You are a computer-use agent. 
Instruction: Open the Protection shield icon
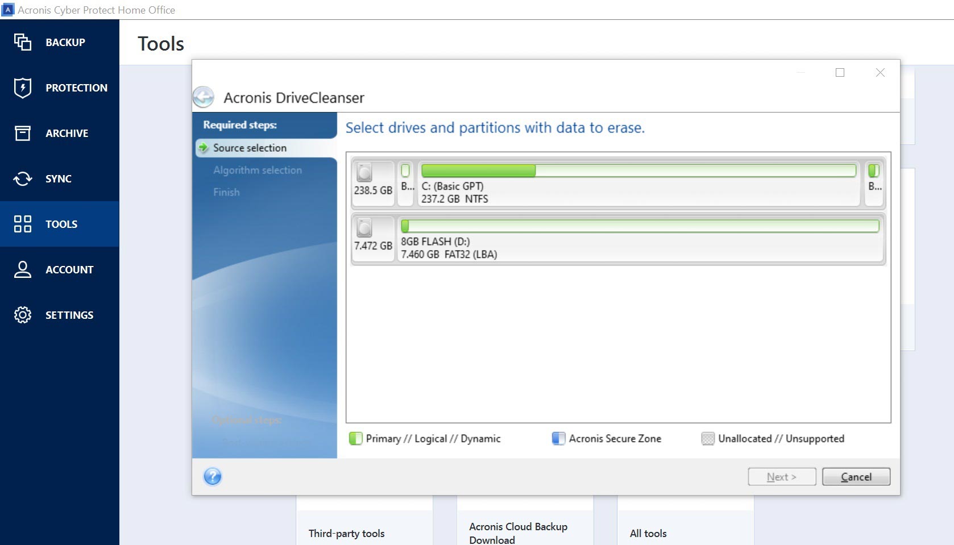[23, 88]
